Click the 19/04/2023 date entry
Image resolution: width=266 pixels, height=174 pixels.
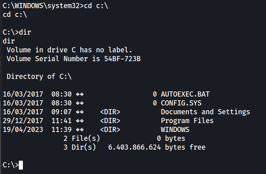[x=23, y=129]
